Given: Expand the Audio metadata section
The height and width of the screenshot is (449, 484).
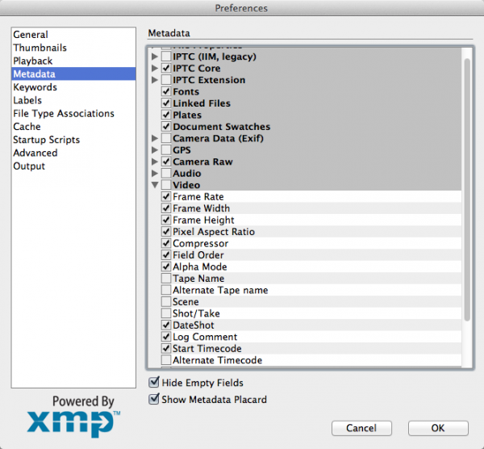Looking at the screenshot, I should coord(155,174).
